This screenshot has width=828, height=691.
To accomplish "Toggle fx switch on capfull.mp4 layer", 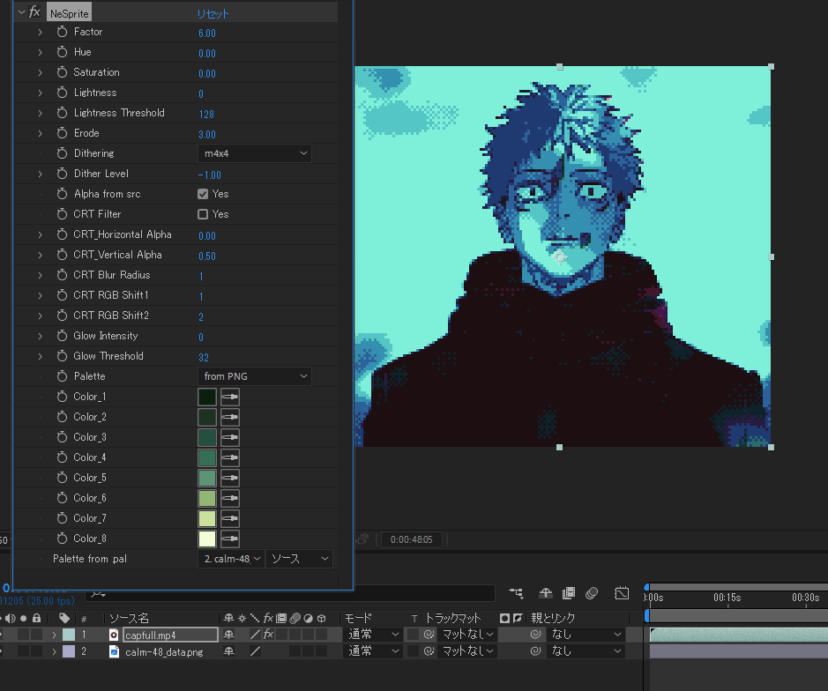I will 268,634.
